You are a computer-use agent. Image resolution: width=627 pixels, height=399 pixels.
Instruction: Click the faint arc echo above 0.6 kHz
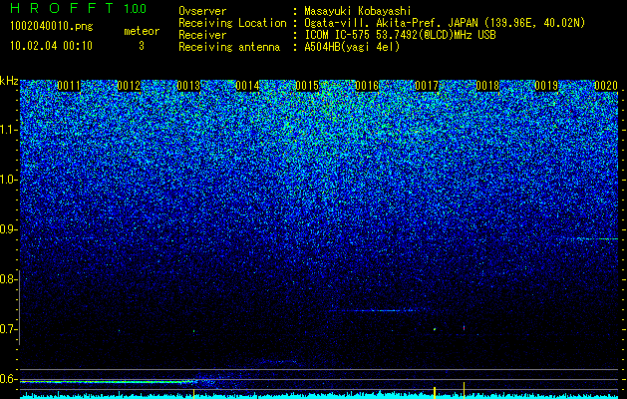click(278, 362)
